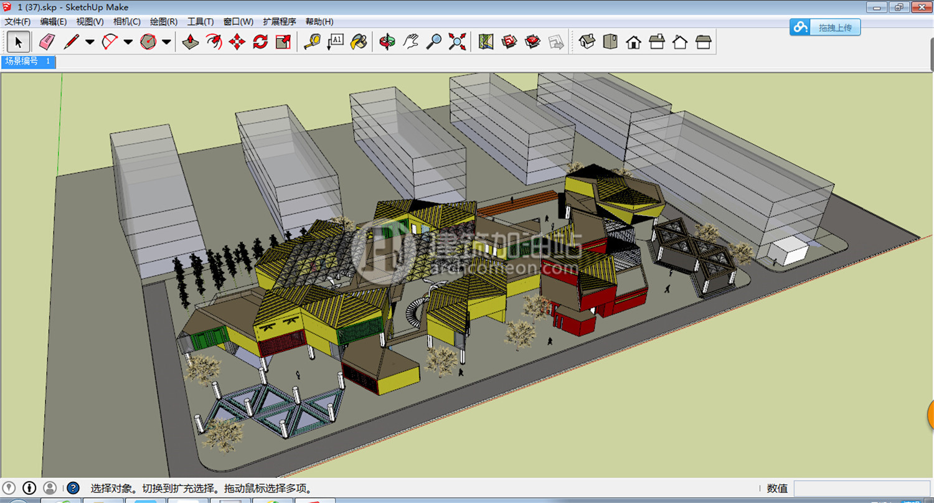The width and height of the screenshot is (934, 503).
Task: Choose the Pencil line tool
Action: point(71,42)
